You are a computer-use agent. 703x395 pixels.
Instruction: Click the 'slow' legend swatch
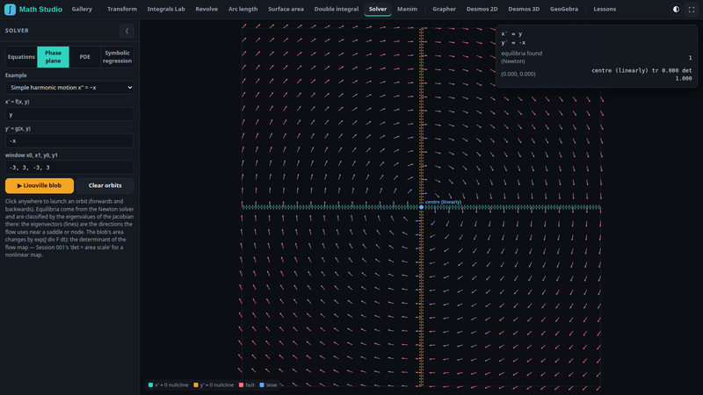pyautogui.click(x=262, y=385)
